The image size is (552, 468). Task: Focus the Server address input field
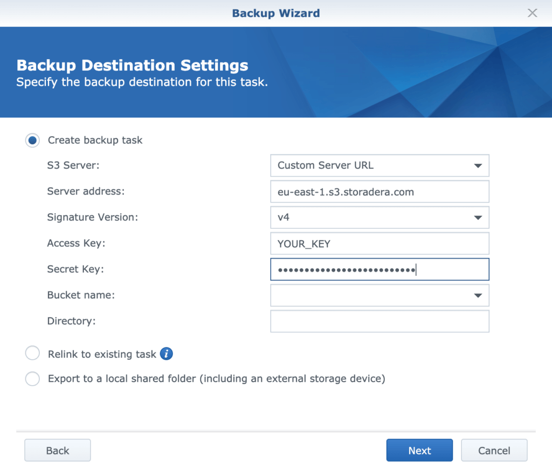coord(379,192)
